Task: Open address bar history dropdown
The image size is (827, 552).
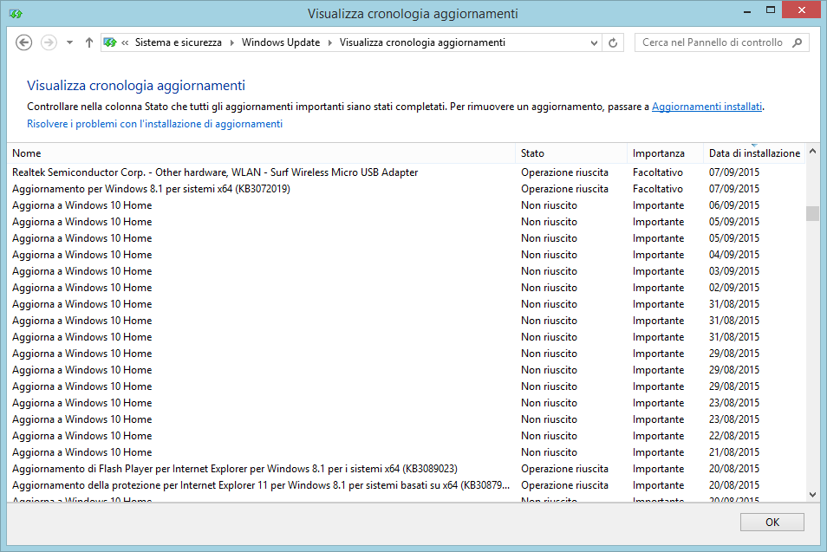Action: [x=594, y=42]
